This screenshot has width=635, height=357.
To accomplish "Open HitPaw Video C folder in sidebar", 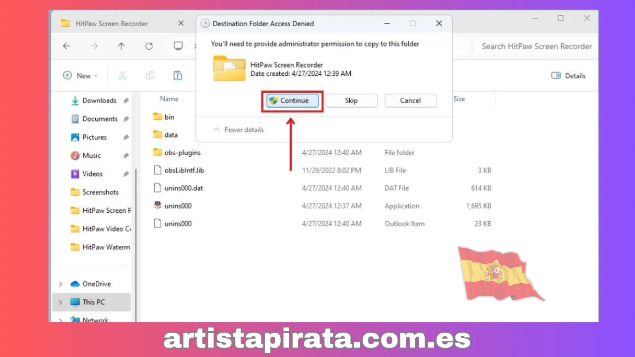I will (101, 229).
